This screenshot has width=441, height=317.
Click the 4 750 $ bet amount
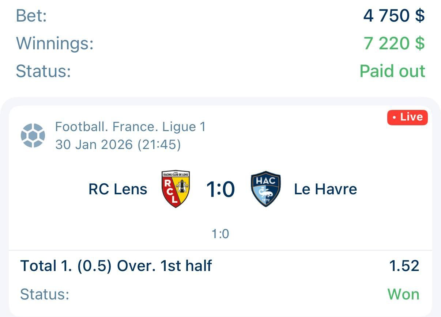pos(394,16)
